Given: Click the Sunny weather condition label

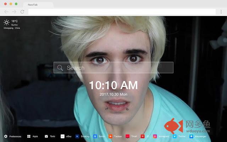Looking at the screenshot, I should pyautogui.click(x=14, y=25).
